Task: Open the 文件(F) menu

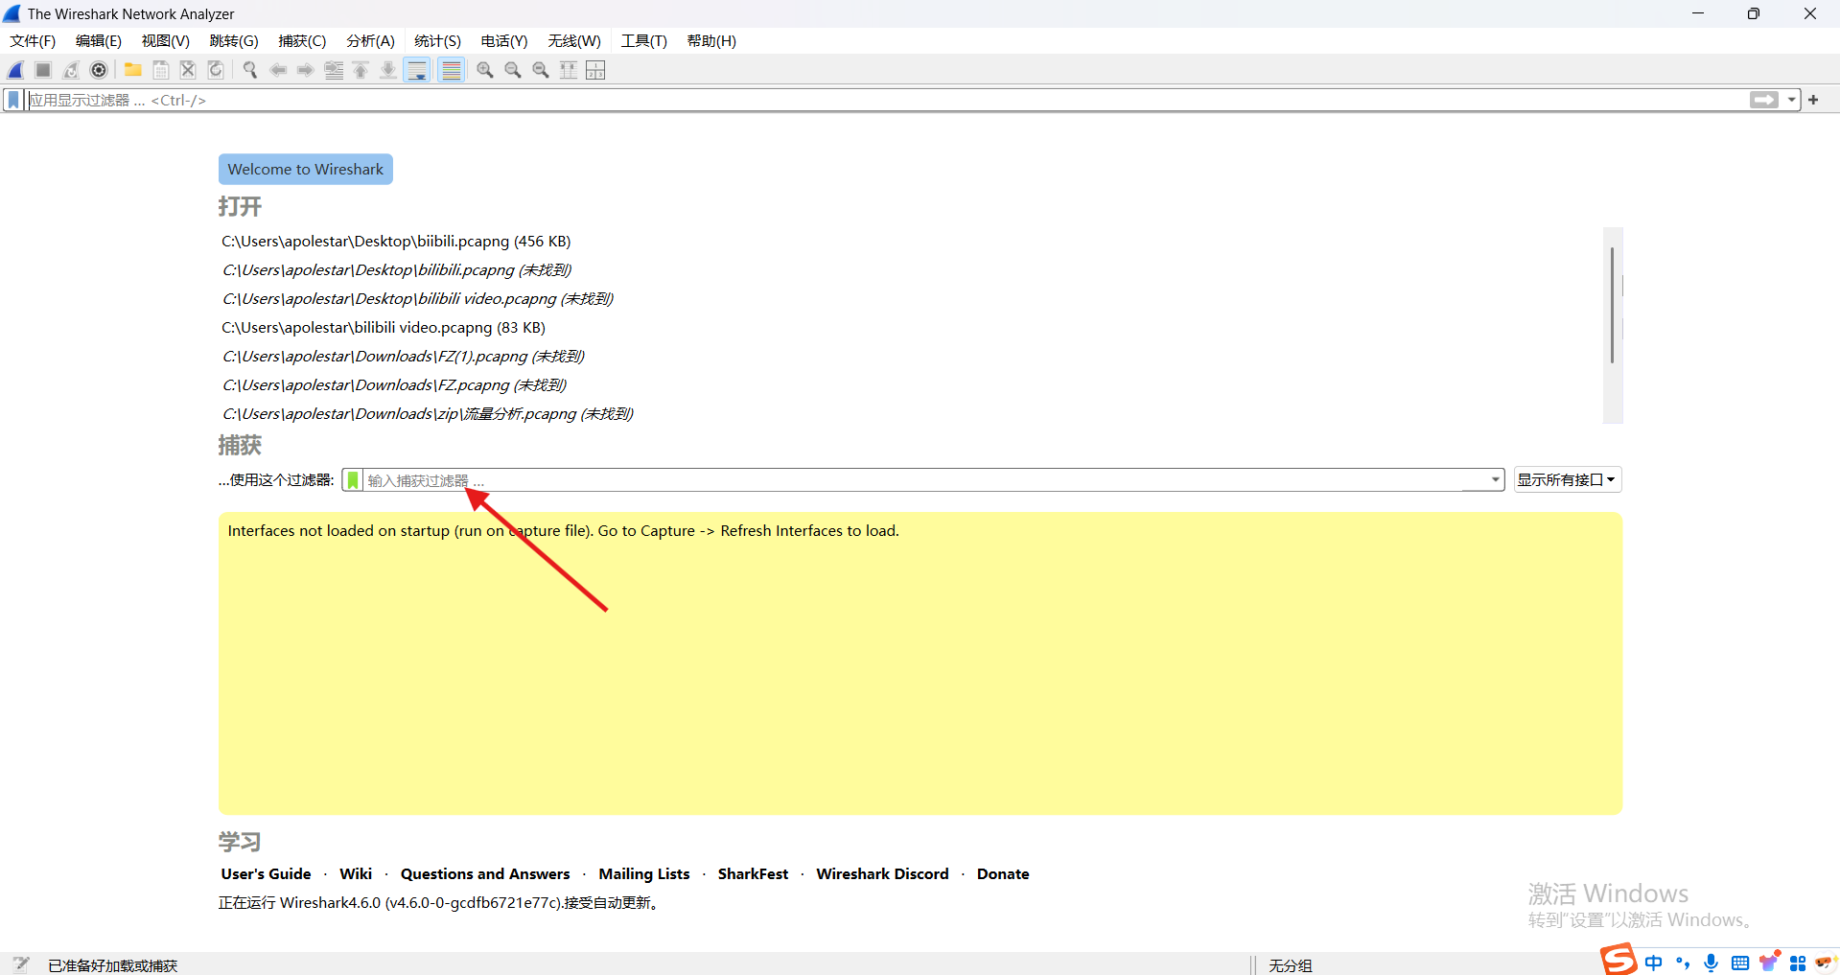Action: [33, 41]
